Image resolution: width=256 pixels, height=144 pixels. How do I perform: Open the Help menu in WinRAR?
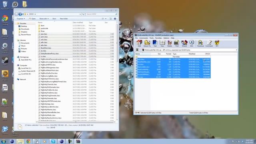point(172,38)
